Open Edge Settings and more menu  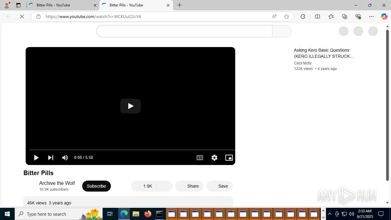click(x=371, y=16)
